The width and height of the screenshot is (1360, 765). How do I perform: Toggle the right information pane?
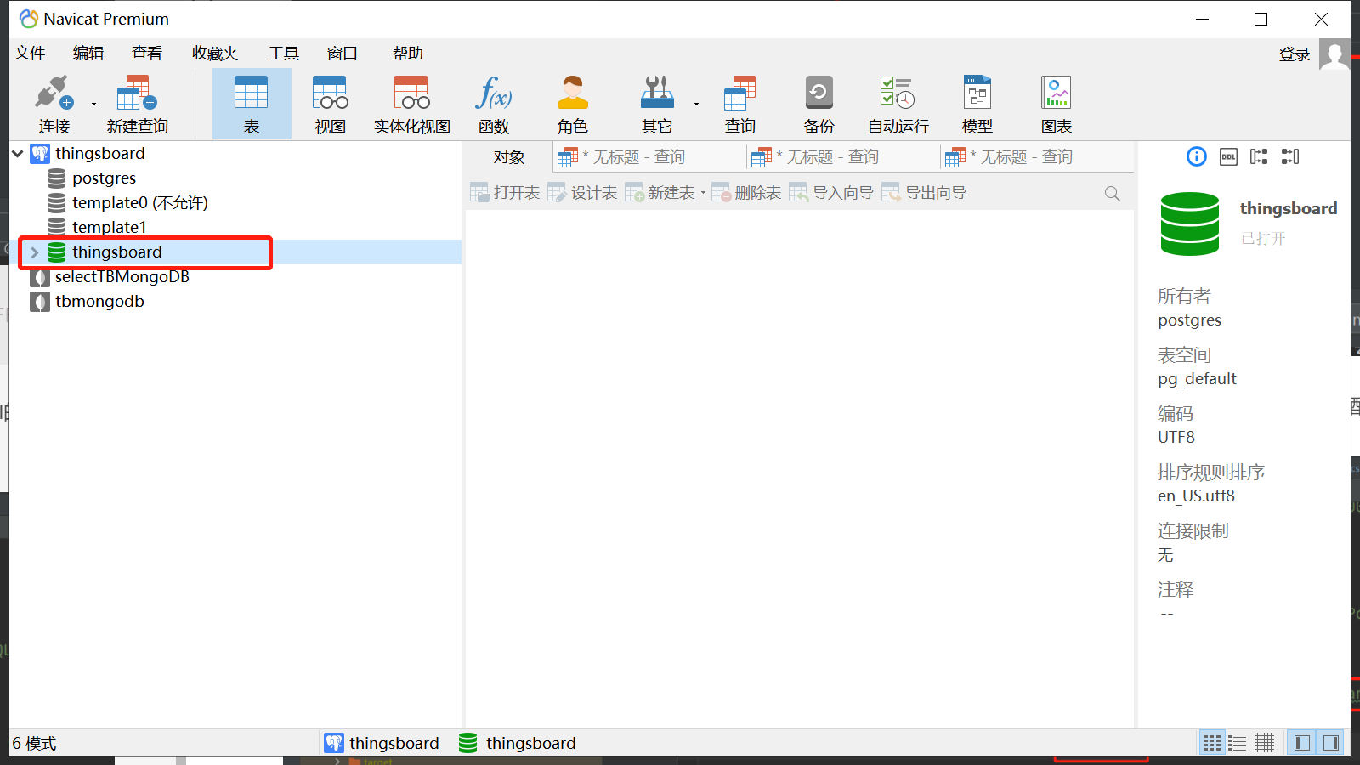(1330, 743)
